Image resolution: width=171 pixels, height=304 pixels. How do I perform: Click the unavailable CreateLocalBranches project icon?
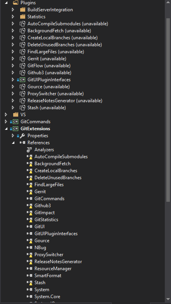click(x=22, y=38)
